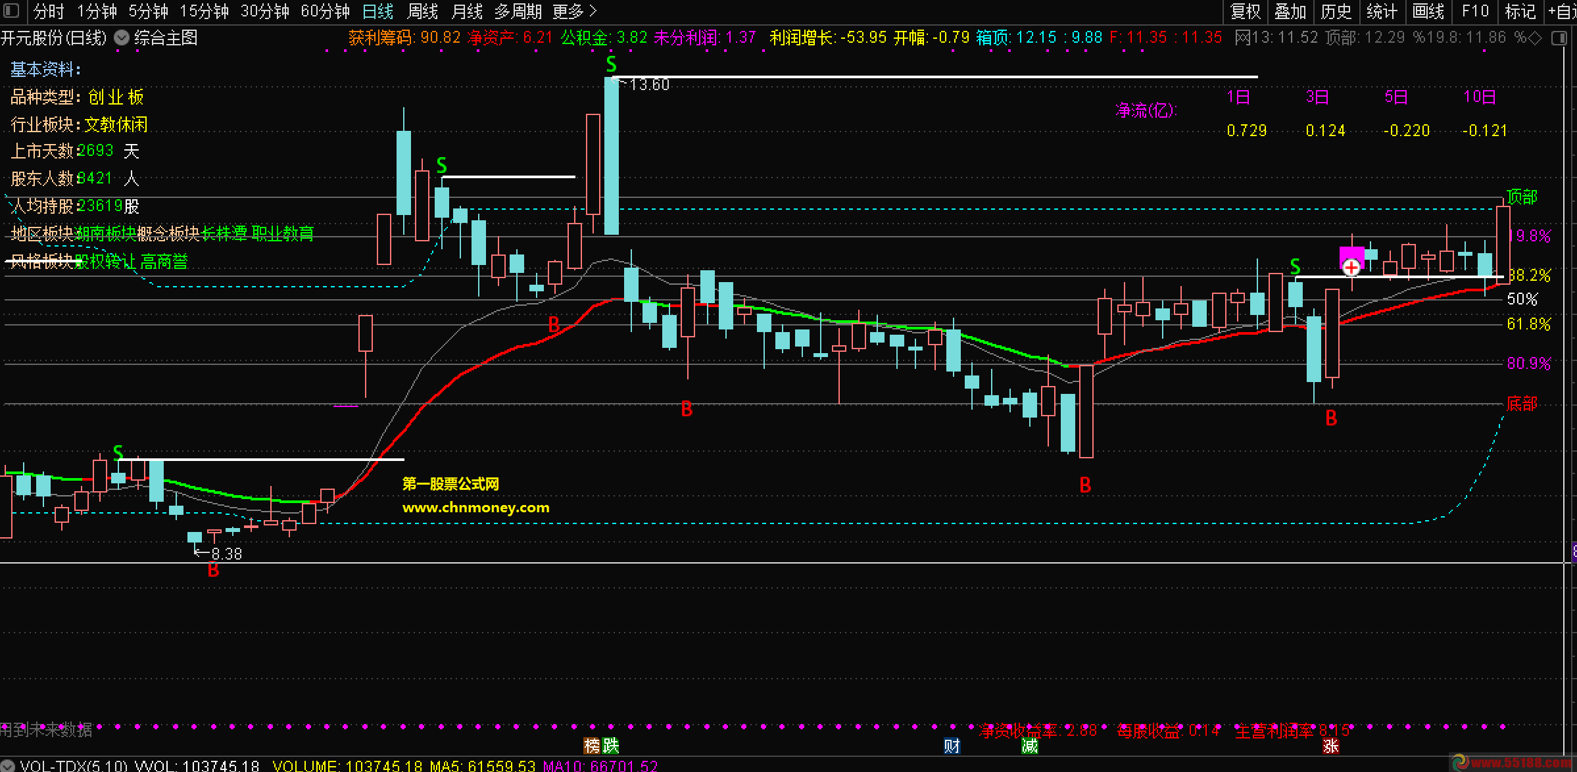Switch to the 周线 weekly tab

pos(422,11)
